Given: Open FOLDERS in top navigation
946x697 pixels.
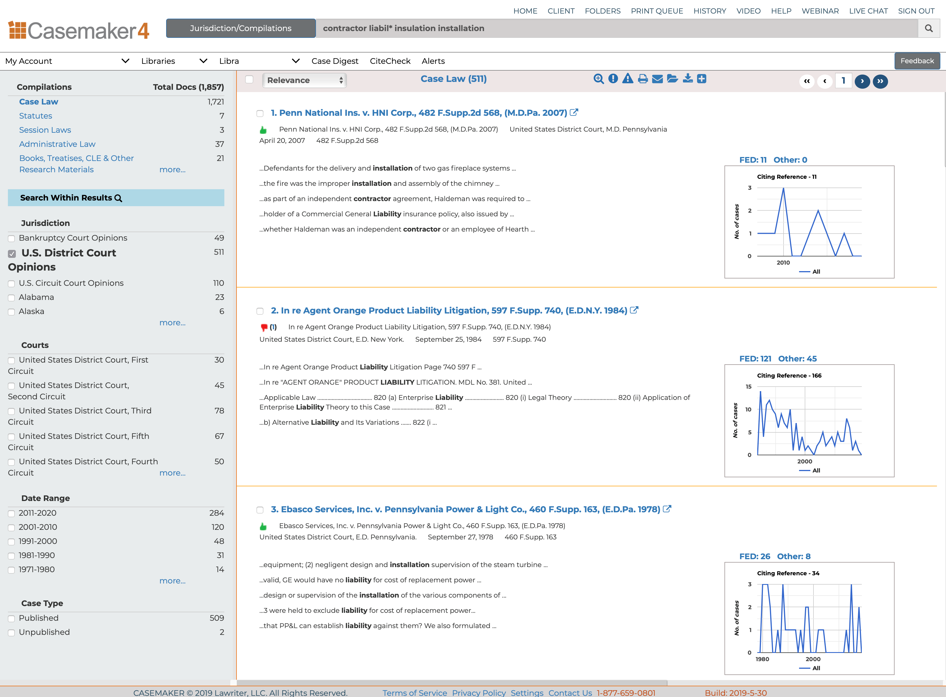Looking at the screenshot, I should coord(602,11).
